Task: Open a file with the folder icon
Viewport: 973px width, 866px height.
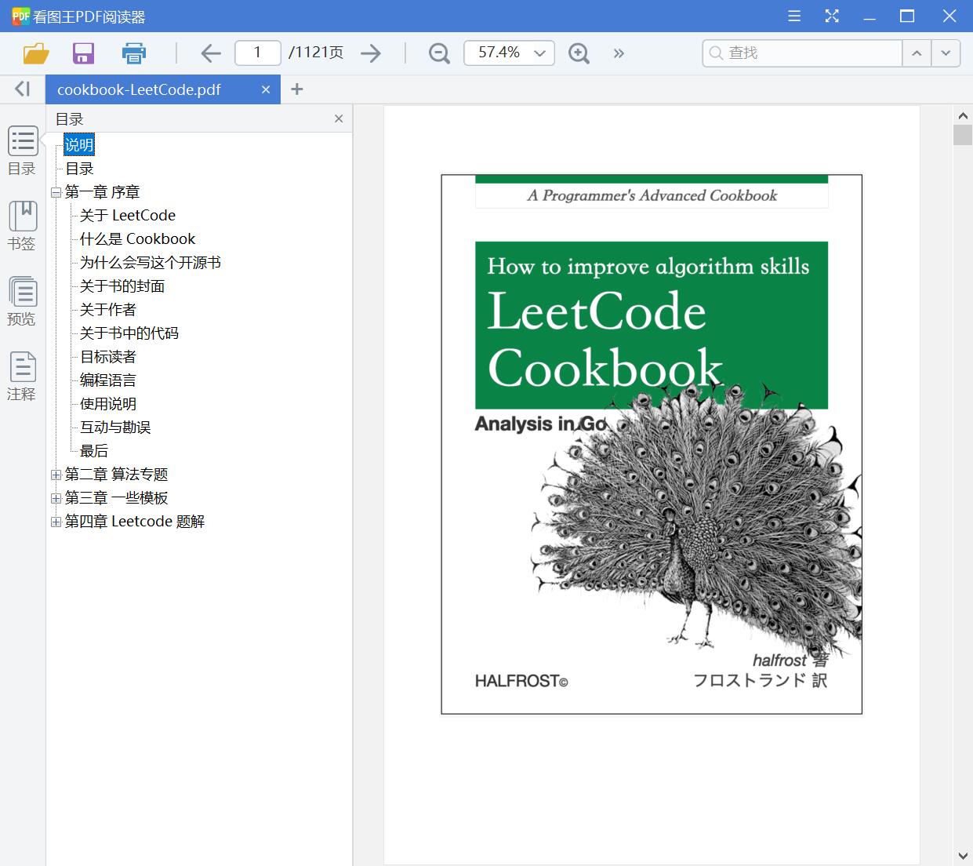Action: coord(36,53)
